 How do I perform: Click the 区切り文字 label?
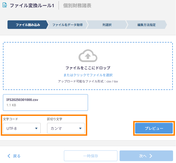pos(55,119)
